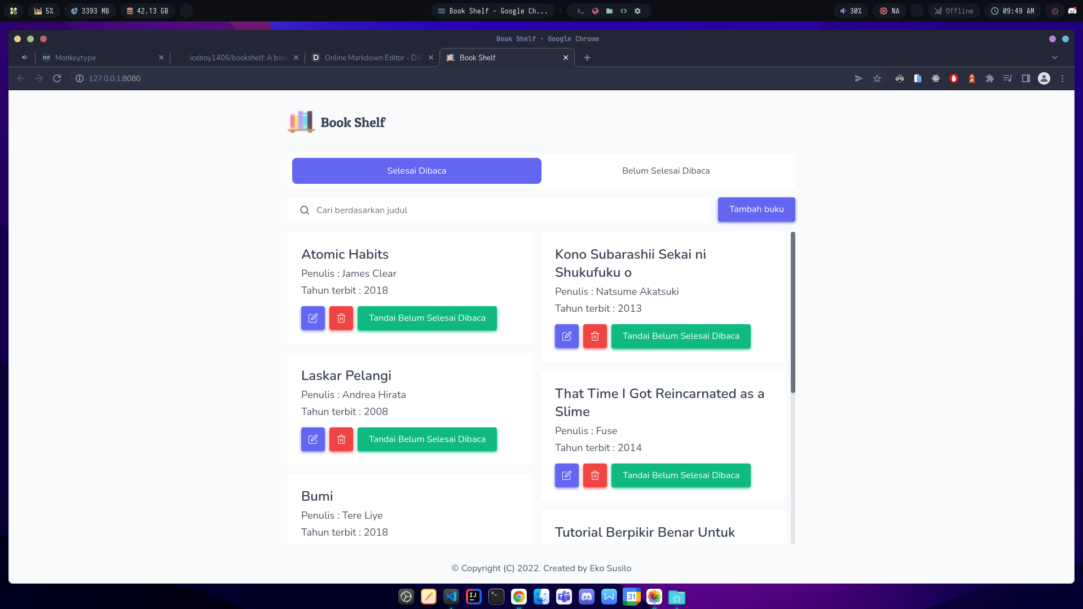Reload the page

coord(57,78)
